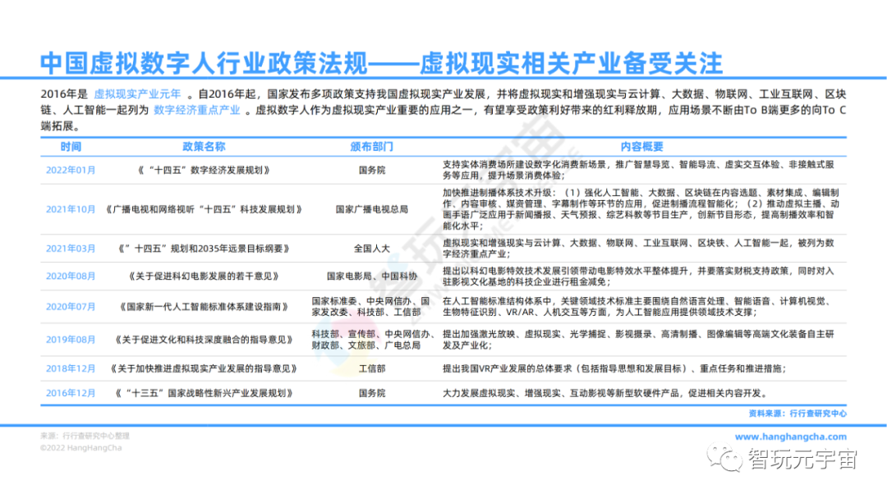This screenshot has height=498, width=887.
Task: Click the 颁布部门 column header
Action: [x=372, y=147]
